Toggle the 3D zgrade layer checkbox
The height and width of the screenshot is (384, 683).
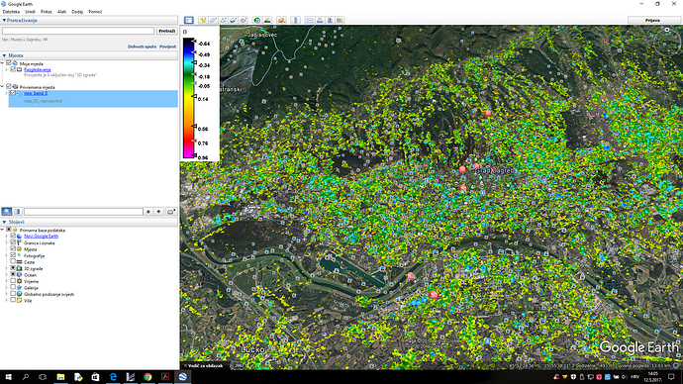click(13, 268)
